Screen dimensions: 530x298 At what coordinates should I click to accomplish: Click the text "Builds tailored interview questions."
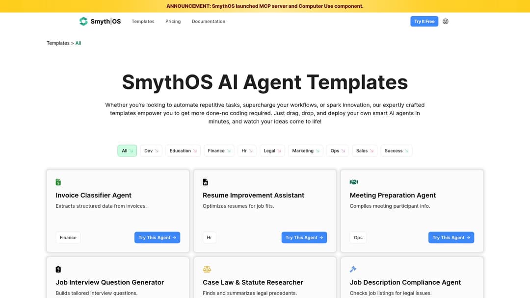click(96, 293)
